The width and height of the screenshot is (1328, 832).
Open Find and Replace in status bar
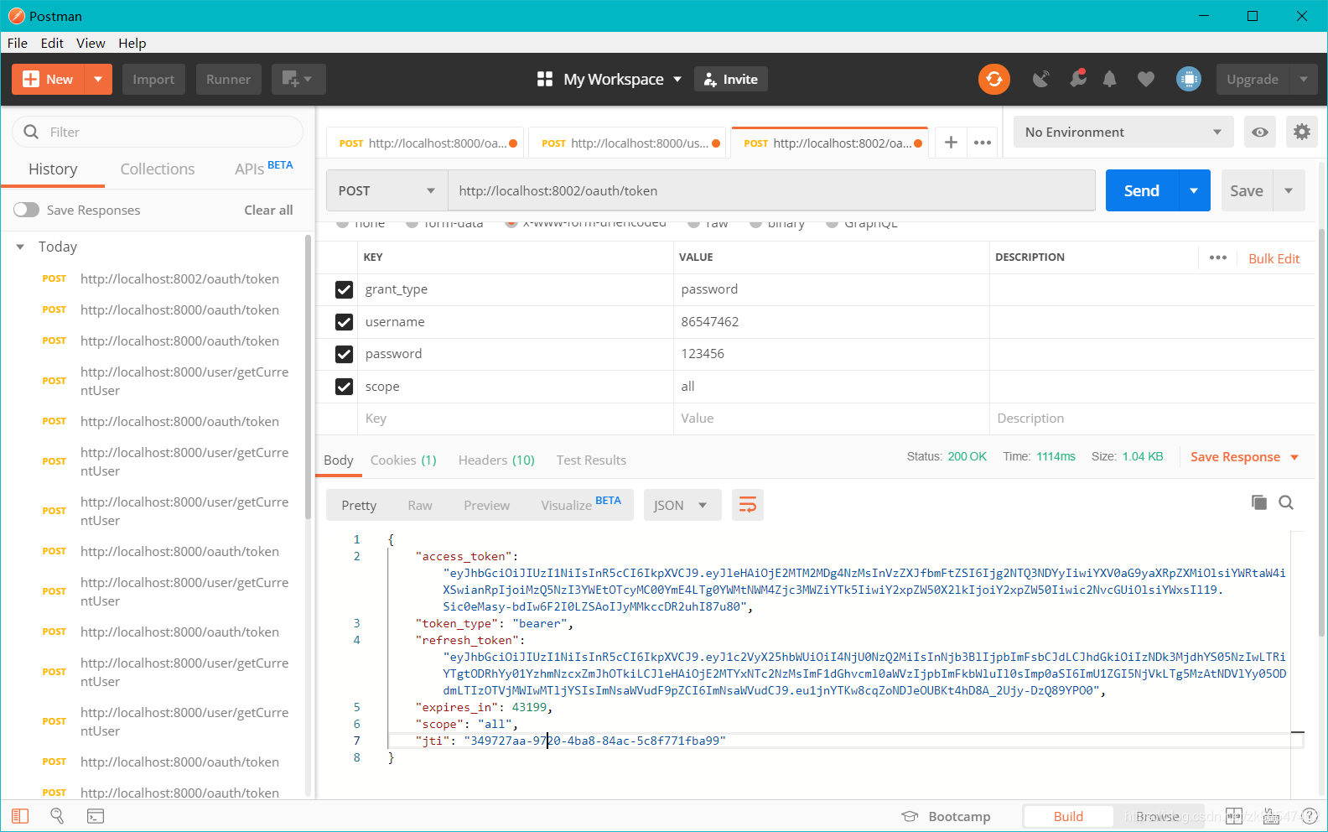(57, 816)
